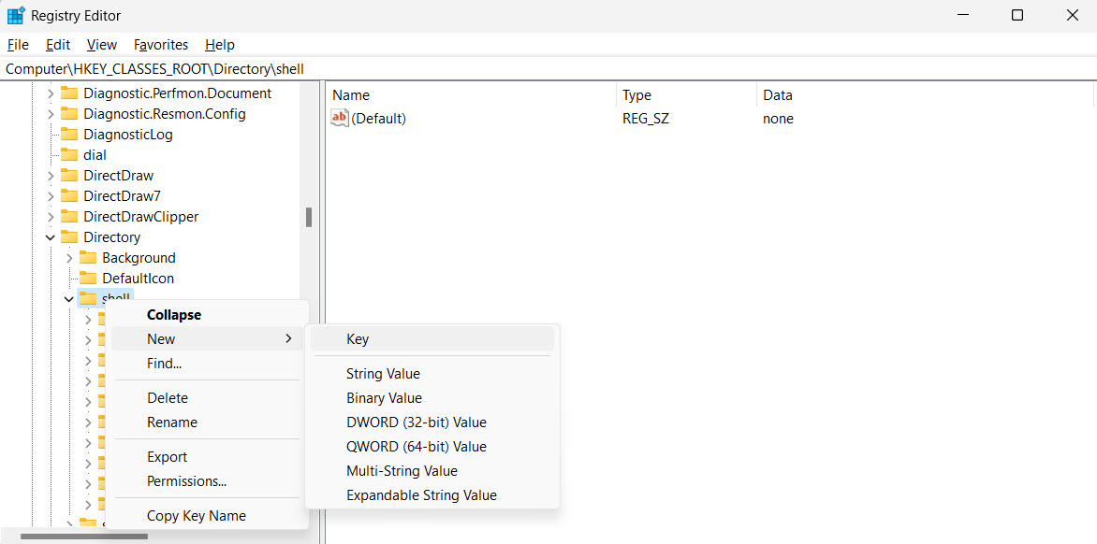The height and width of the screenshot is (544, 1097).
Task: Click Copy Key Name in the context menu
Action: click(x=196, y=515)
